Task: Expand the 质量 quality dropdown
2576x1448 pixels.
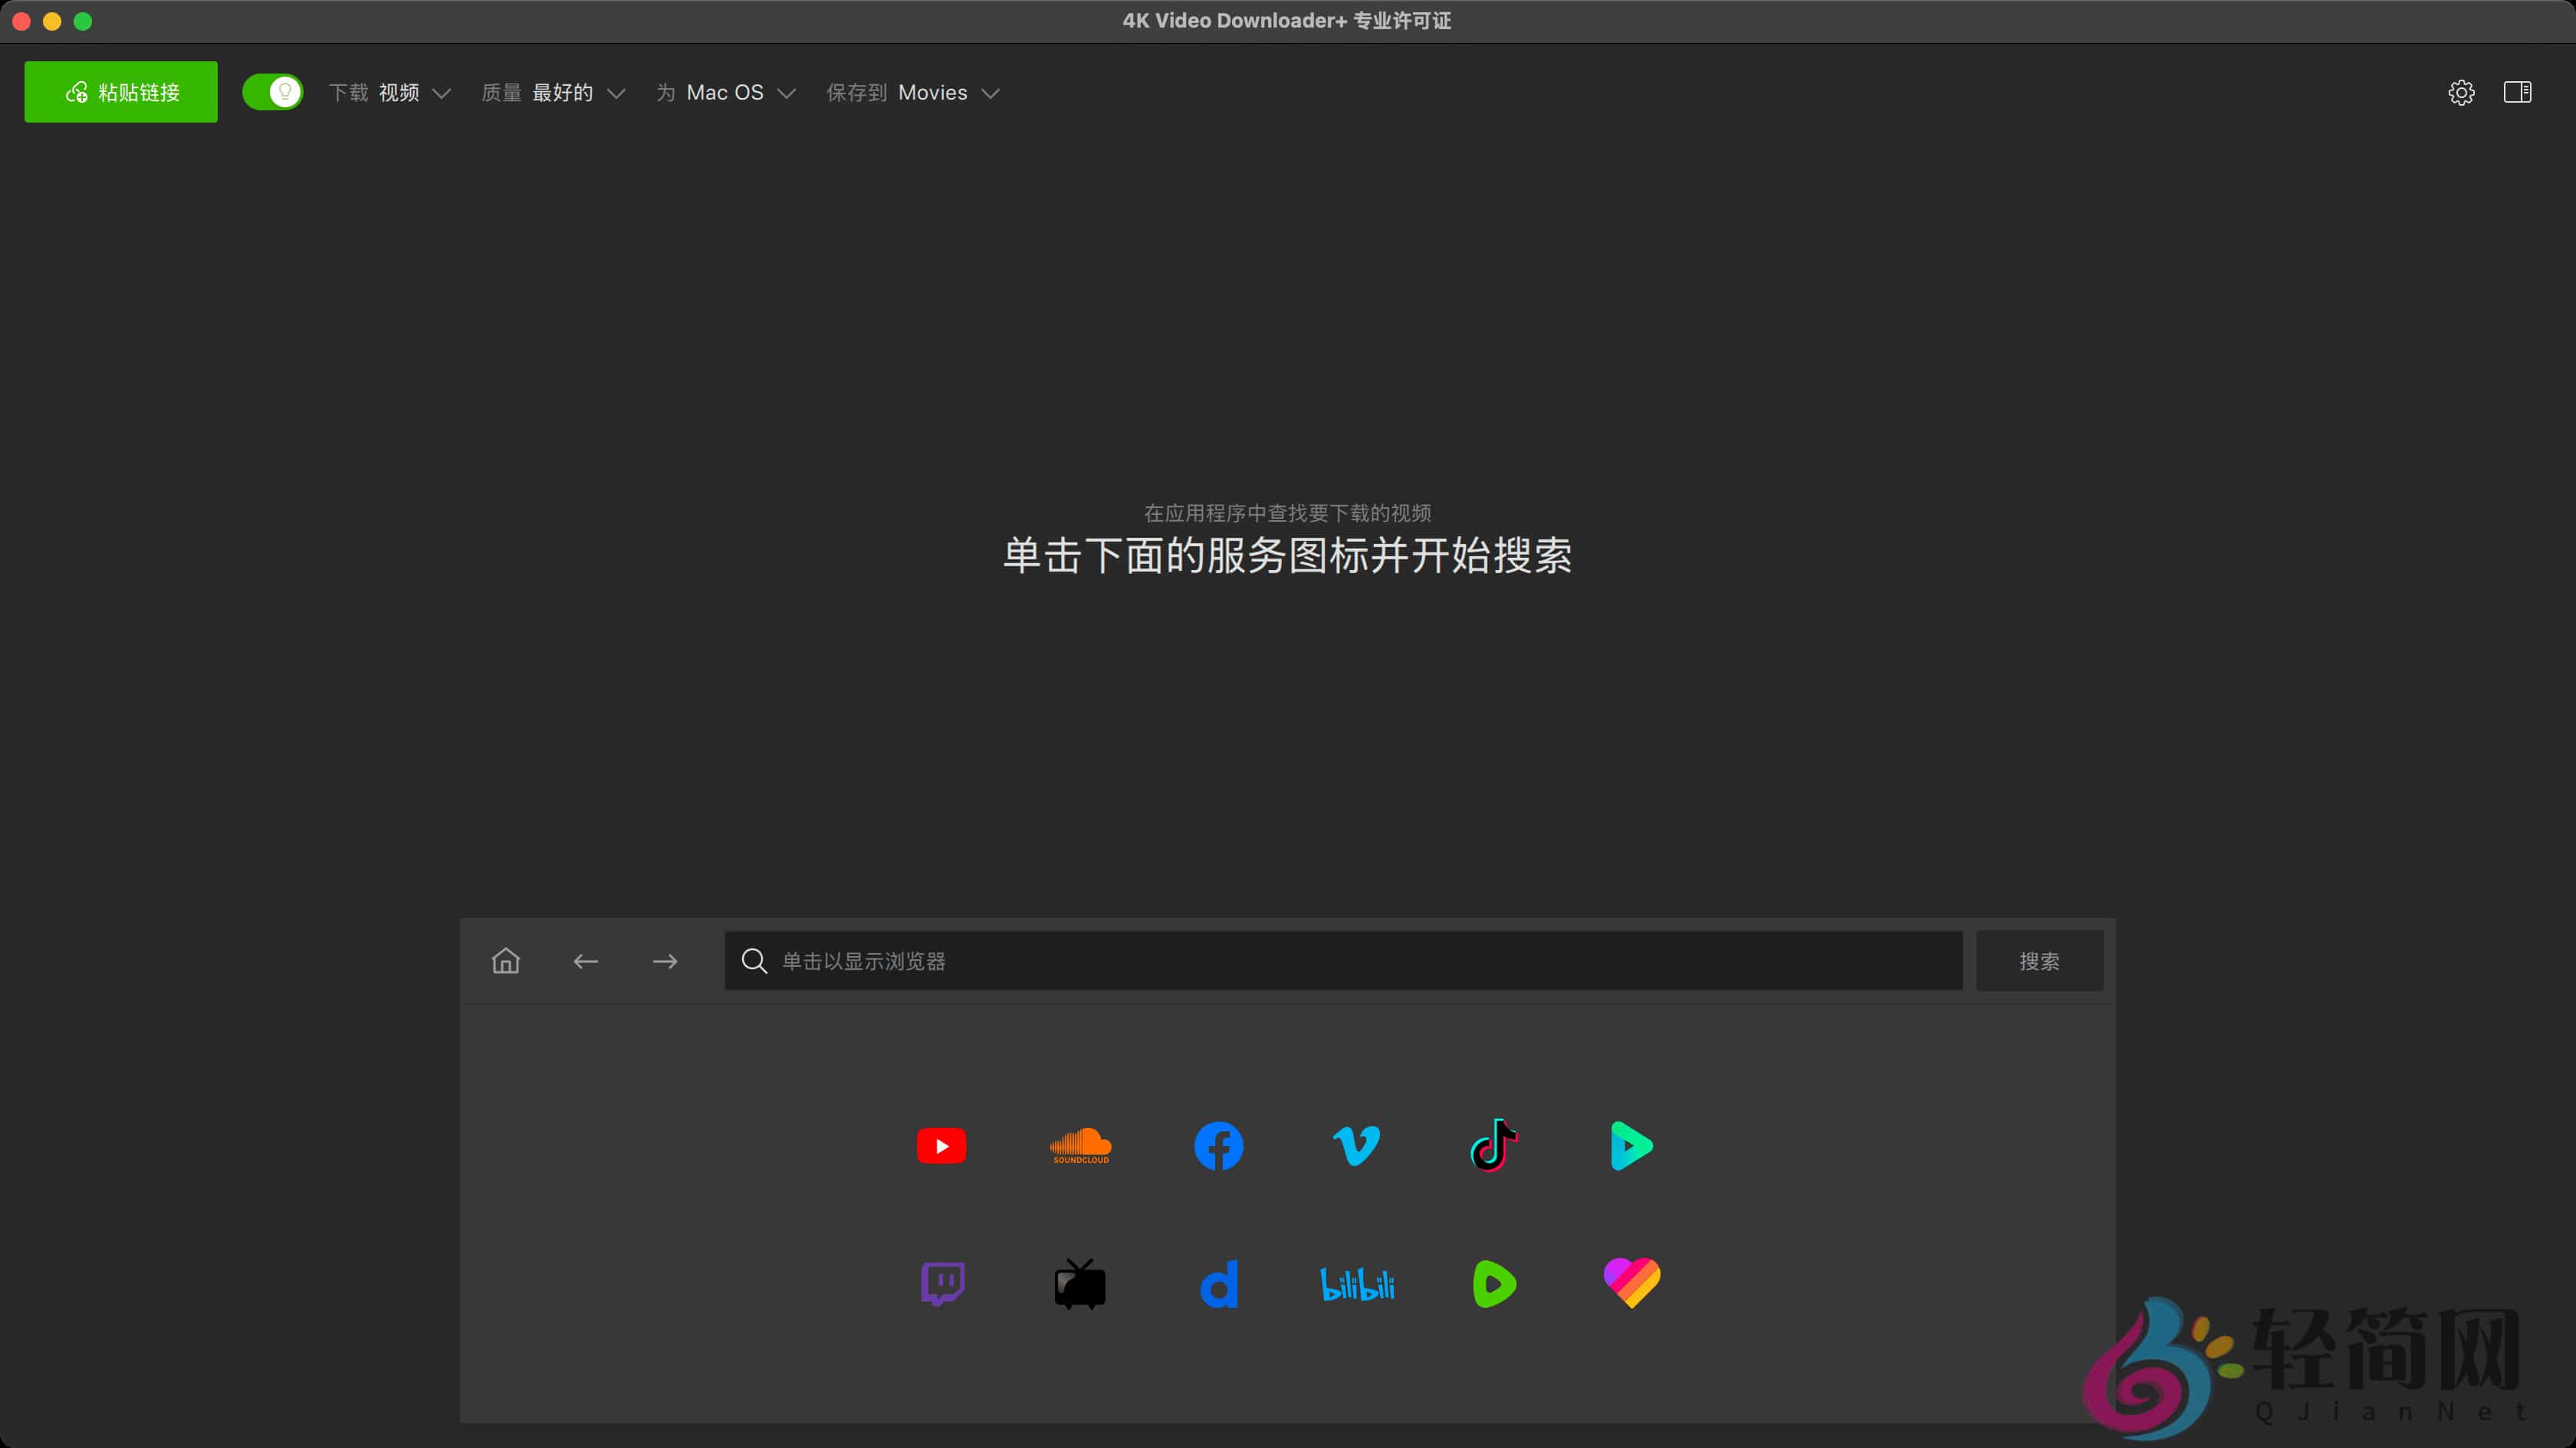Action: click(x=577, y=92)
